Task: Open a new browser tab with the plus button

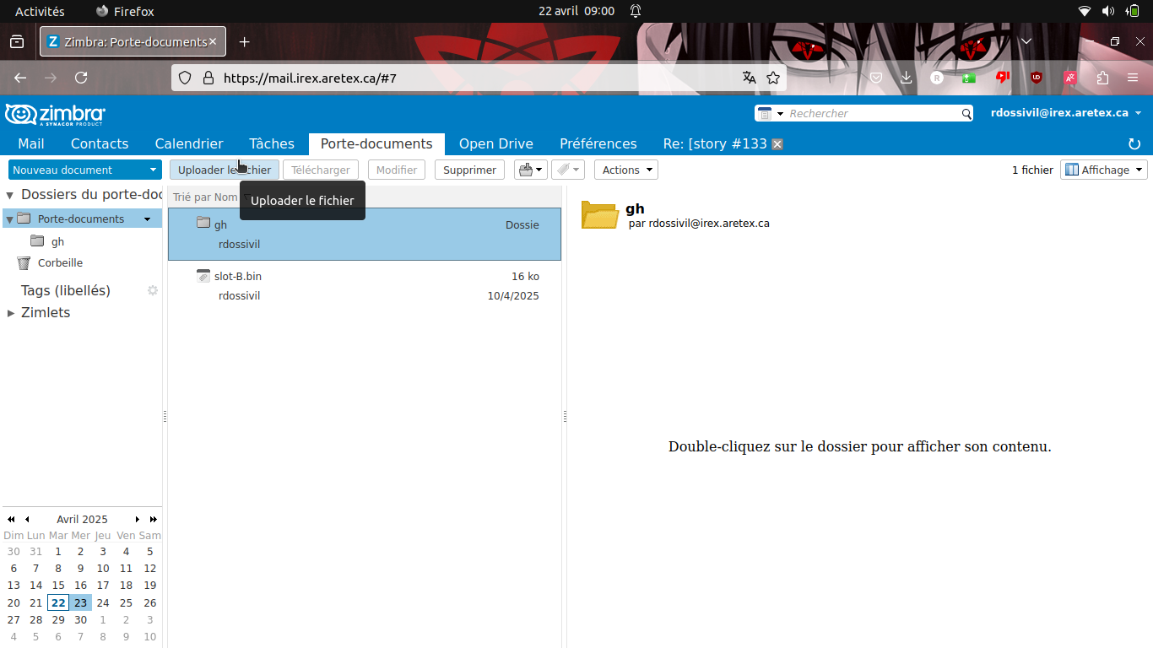Action: pyautogui.click(x=244, y=41)
